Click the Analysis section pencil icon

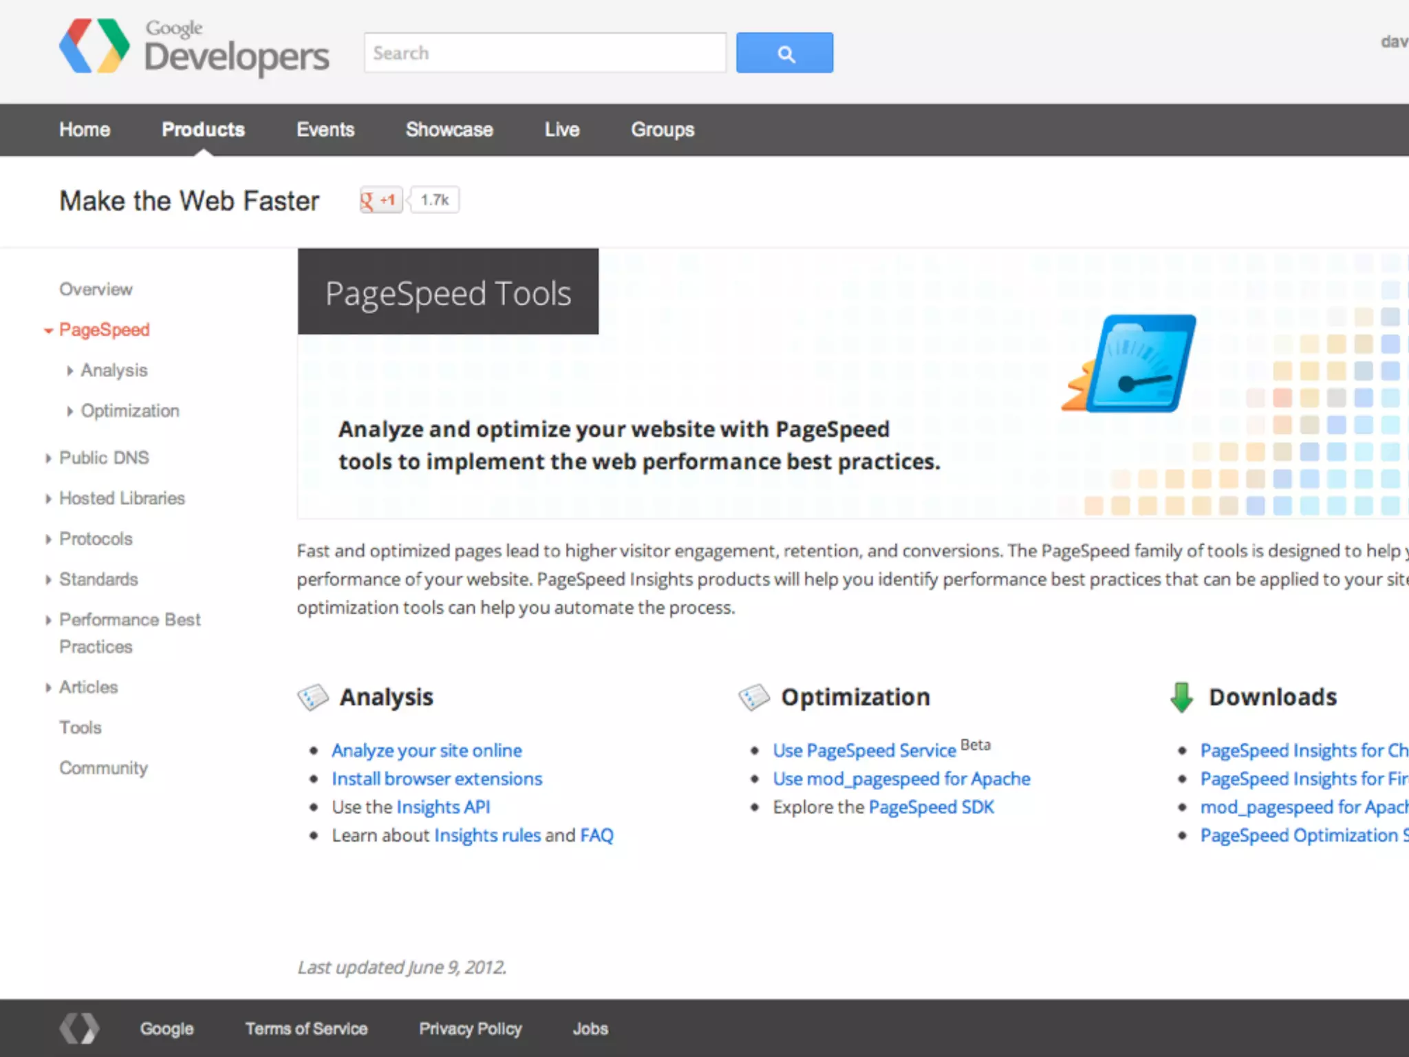(x=313, y=697)
